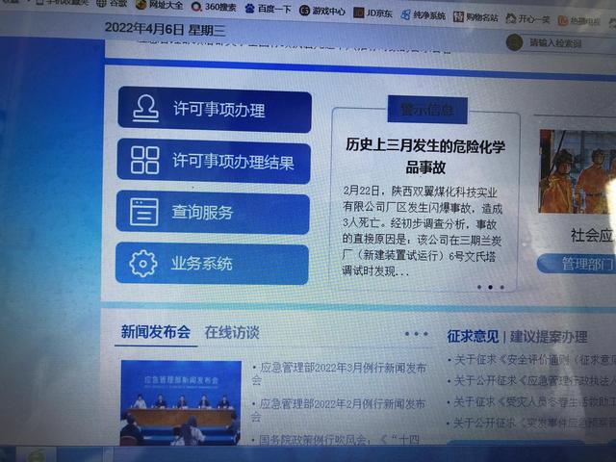Click the window list icon on 查询服务

pyautogui.click(x=143, y=212)
